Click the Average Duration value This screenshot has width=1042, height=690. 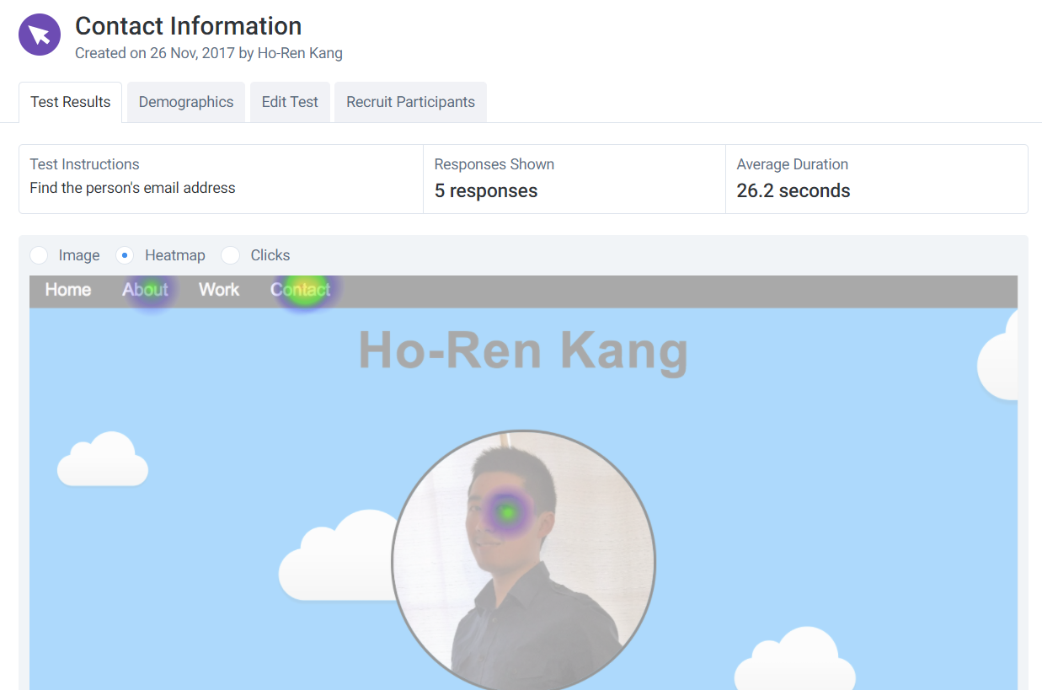(794, 190)
